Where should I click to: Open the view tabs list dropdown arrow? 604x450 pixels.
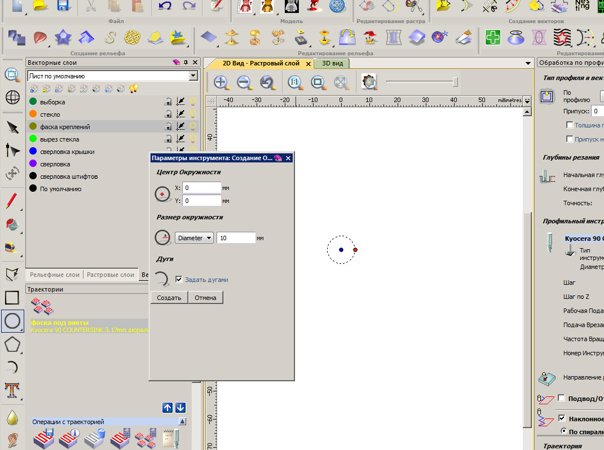[x=528, y=63]
